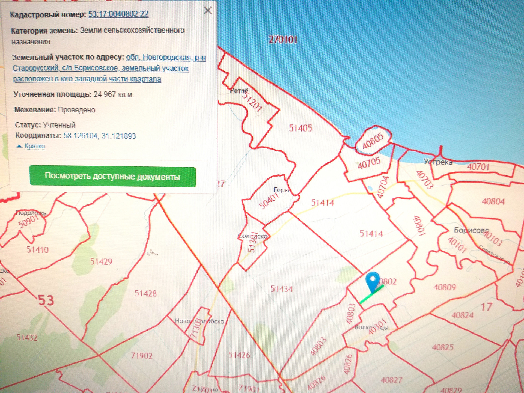Click the small arrow beside Кратко
The height and width of the screenshot is (393, 524).
pyautogui.click(x=19, y=146)
